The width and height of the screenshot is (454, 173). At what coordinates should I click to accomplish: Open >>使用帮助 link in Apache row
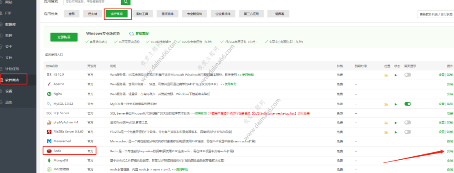228,84
